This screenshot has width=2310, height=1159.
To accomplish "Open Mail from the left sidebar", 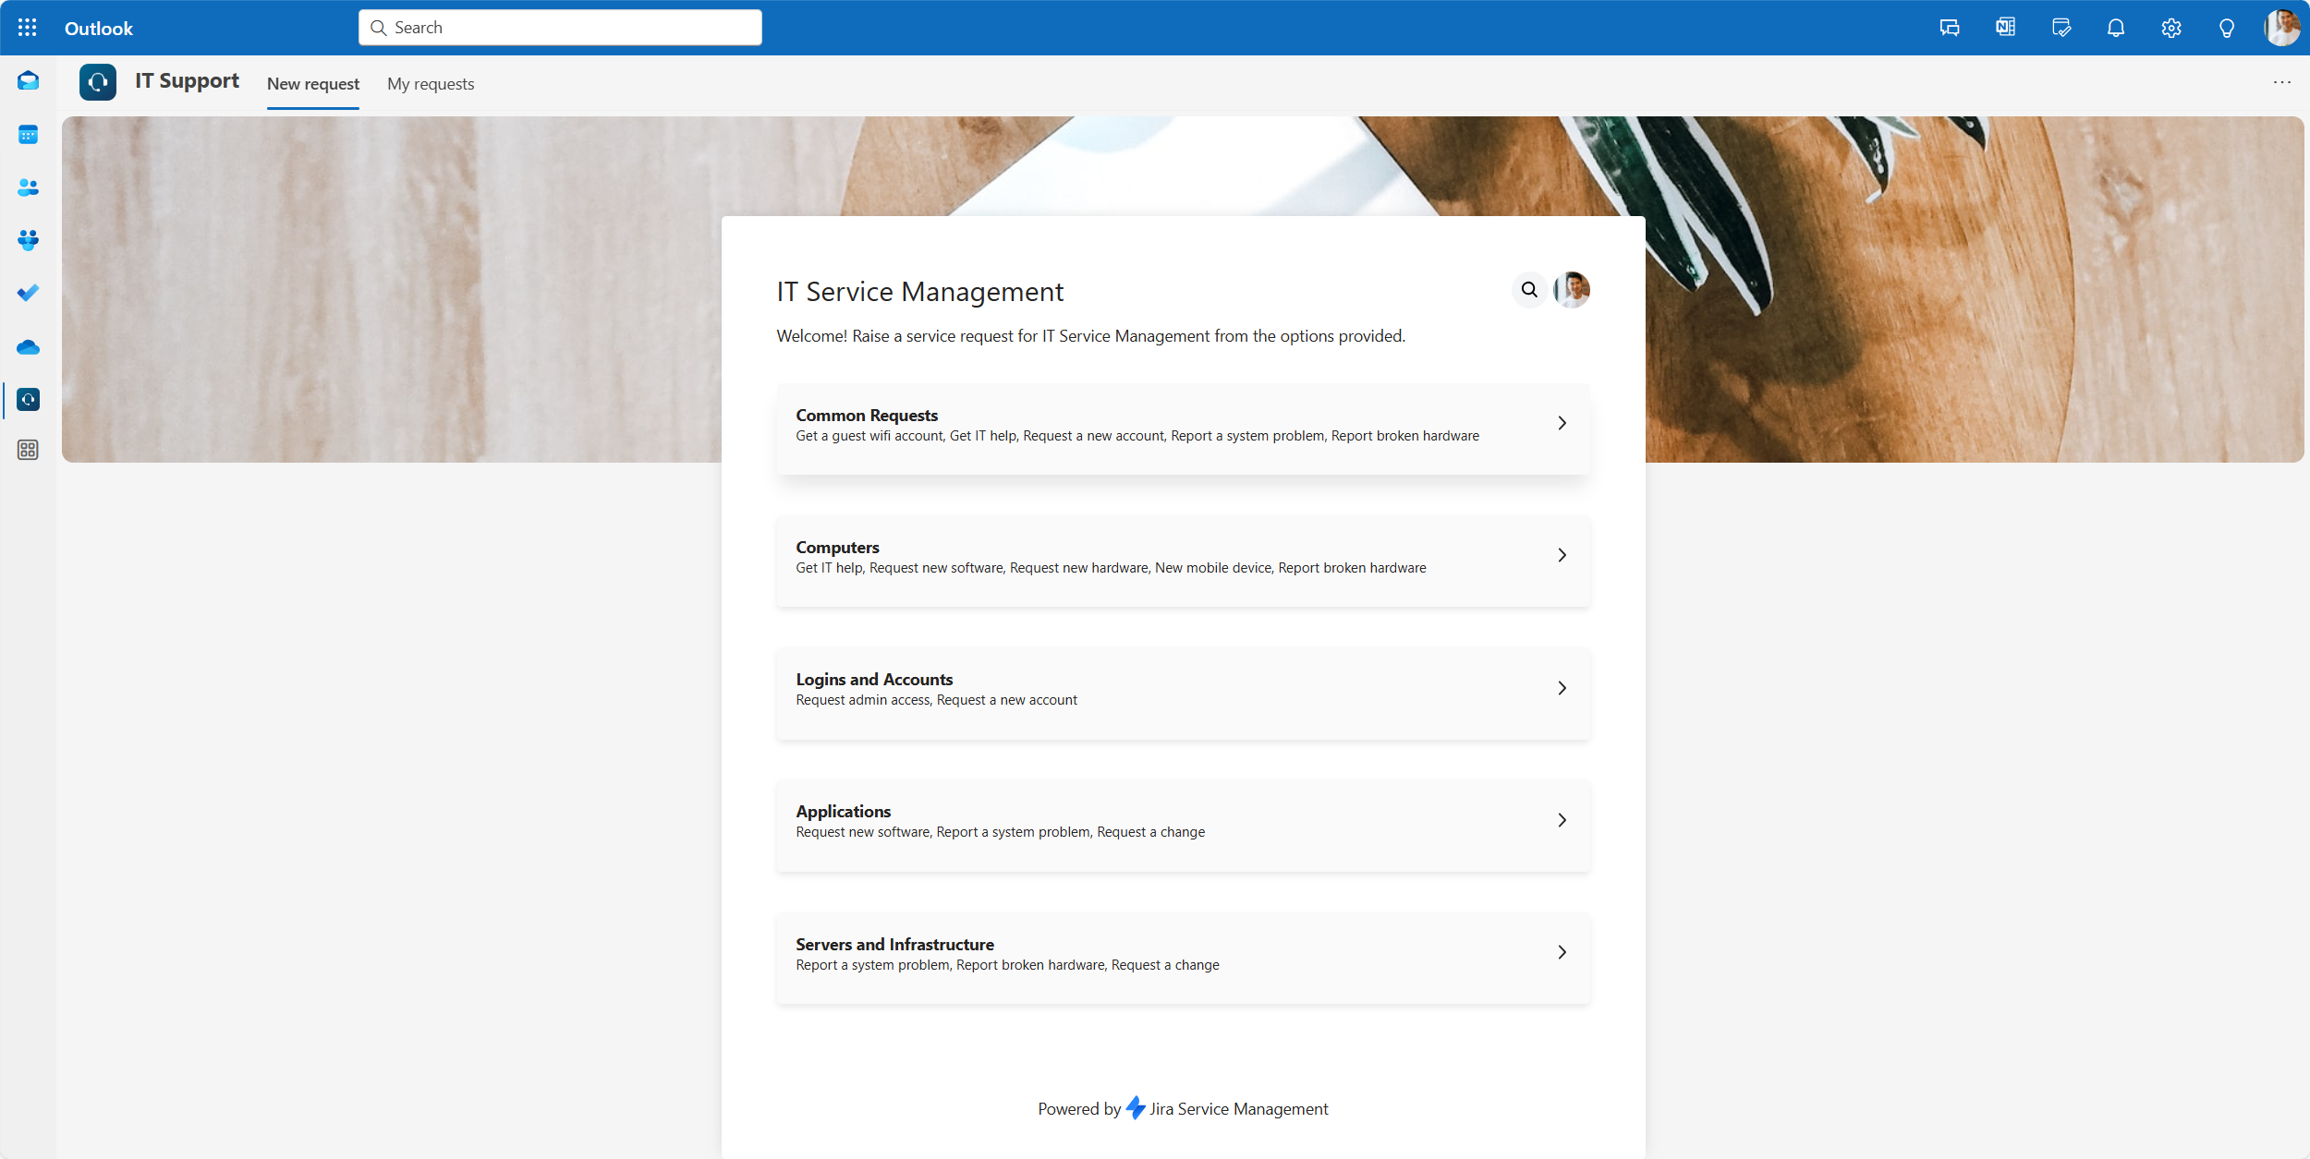I will point(28,81).
